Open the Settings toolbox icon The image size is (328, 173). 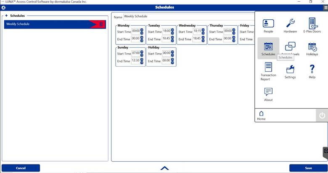pos(290,69)
